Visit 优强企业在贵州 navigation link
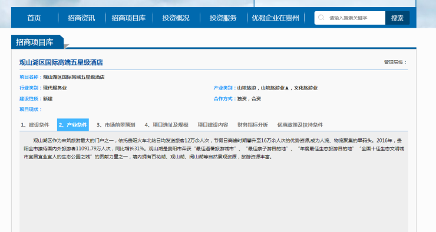This screenshot has height=232, width=436. pyautogui.click(x=275, y=18)
